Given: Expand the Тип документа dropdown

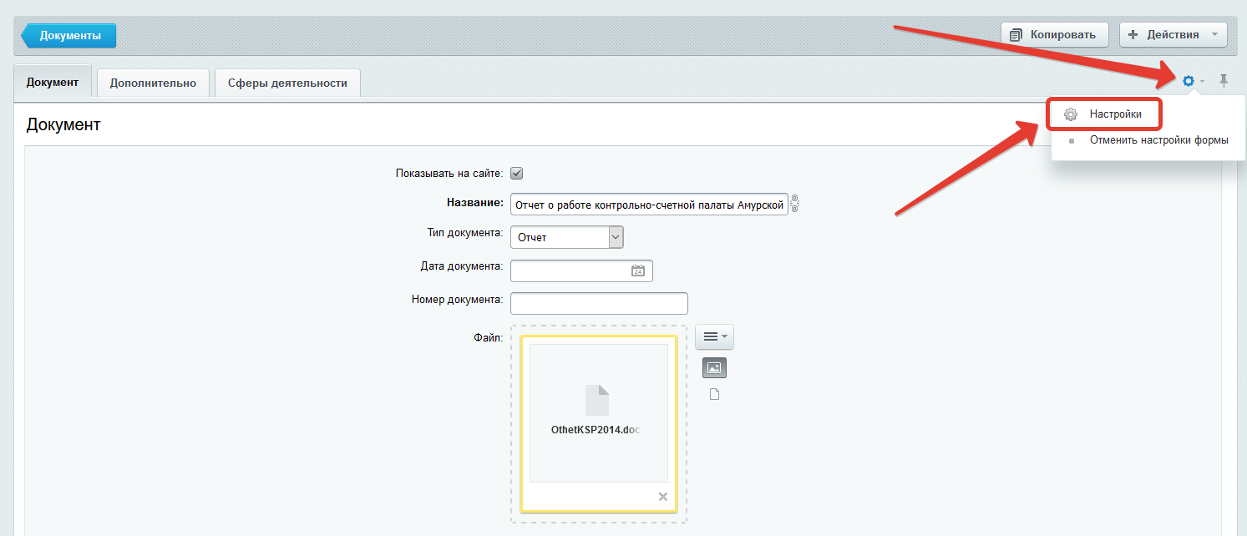Looking at the screenshot, I should click(616, 237).
